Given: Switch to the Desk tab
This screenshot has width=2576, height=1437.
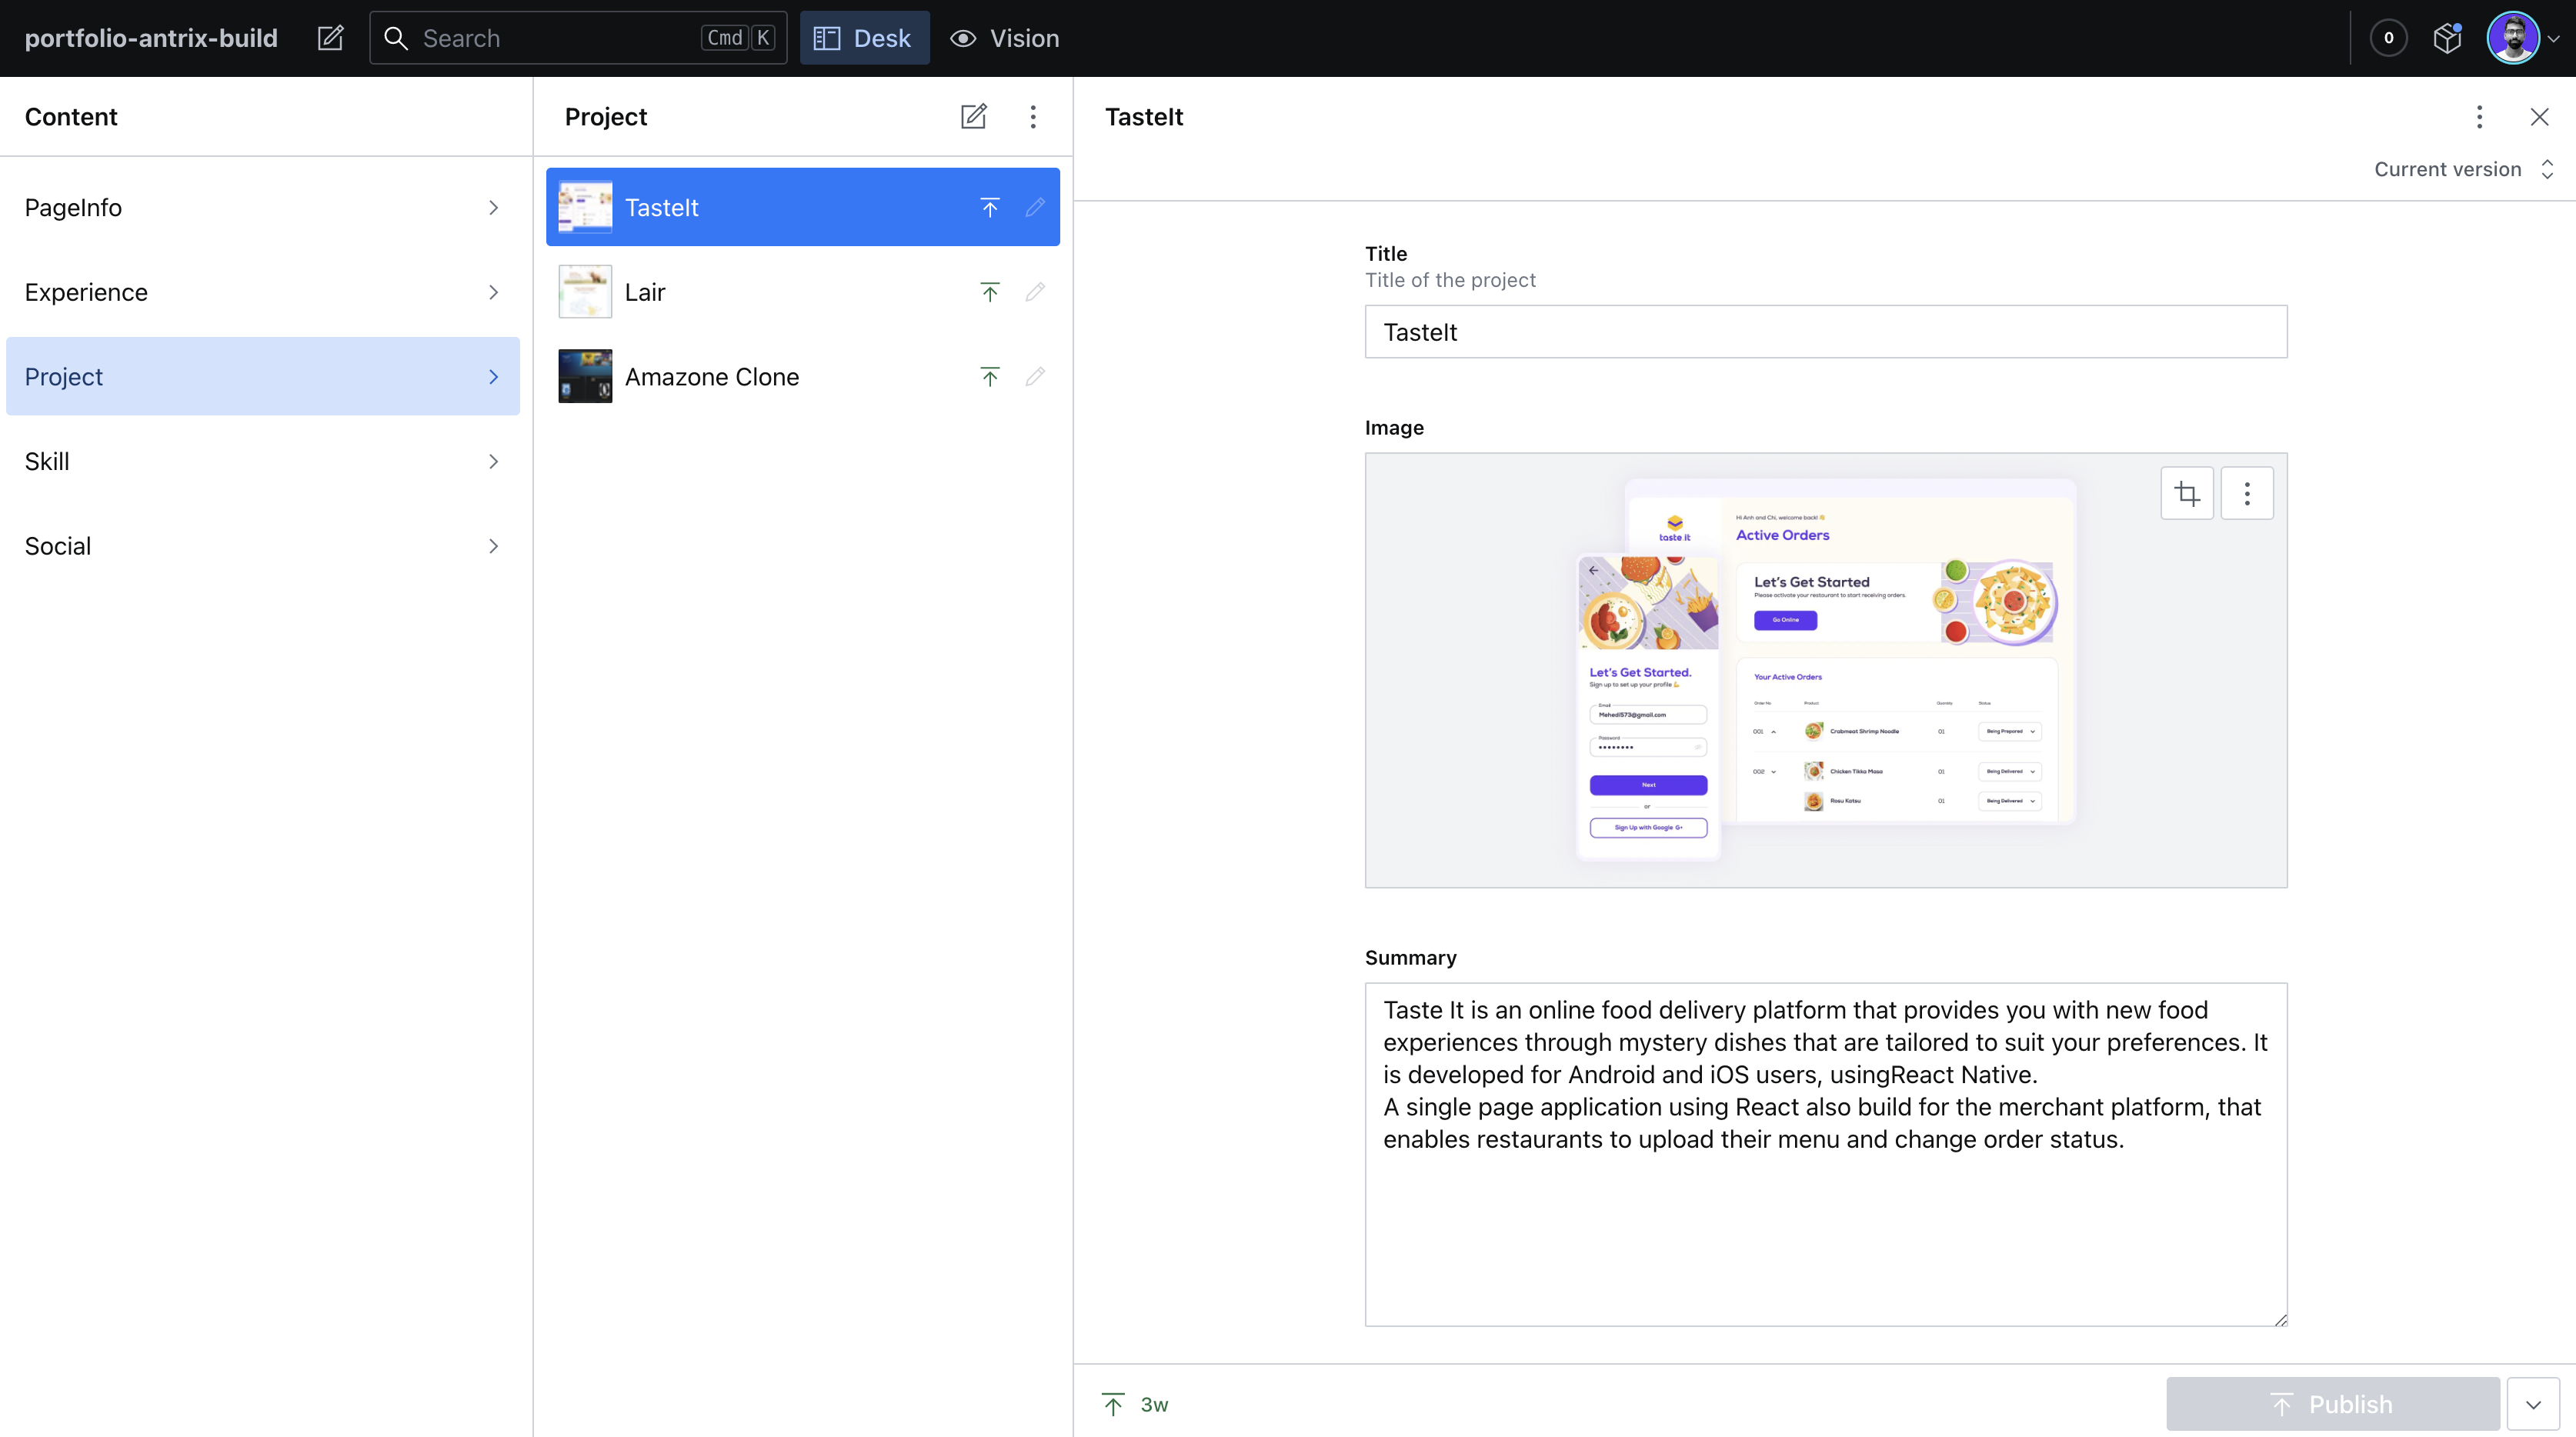Looking at the screenshot, I should (864, 38).
